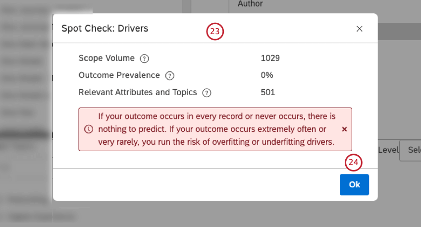Click the red warning message text
421x227 pixels.
tap(216, 129)
